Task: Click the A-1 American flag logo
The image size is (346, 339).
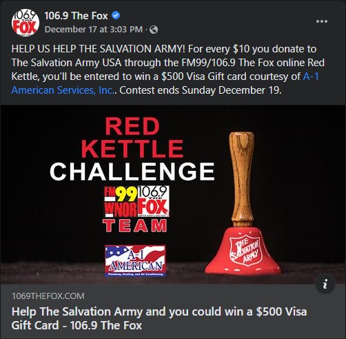Action: (x=135, y=260)
